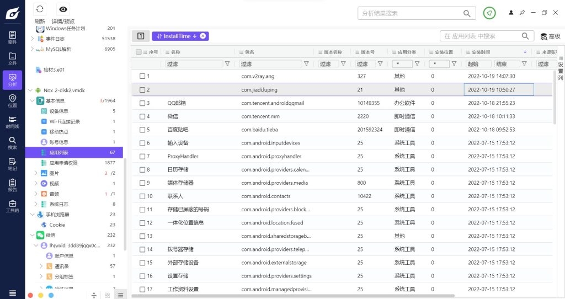Click the 刷新 refresh icon
Image resolution: width=565 pixels, height=299 pixels.
(x=40, y=9)
